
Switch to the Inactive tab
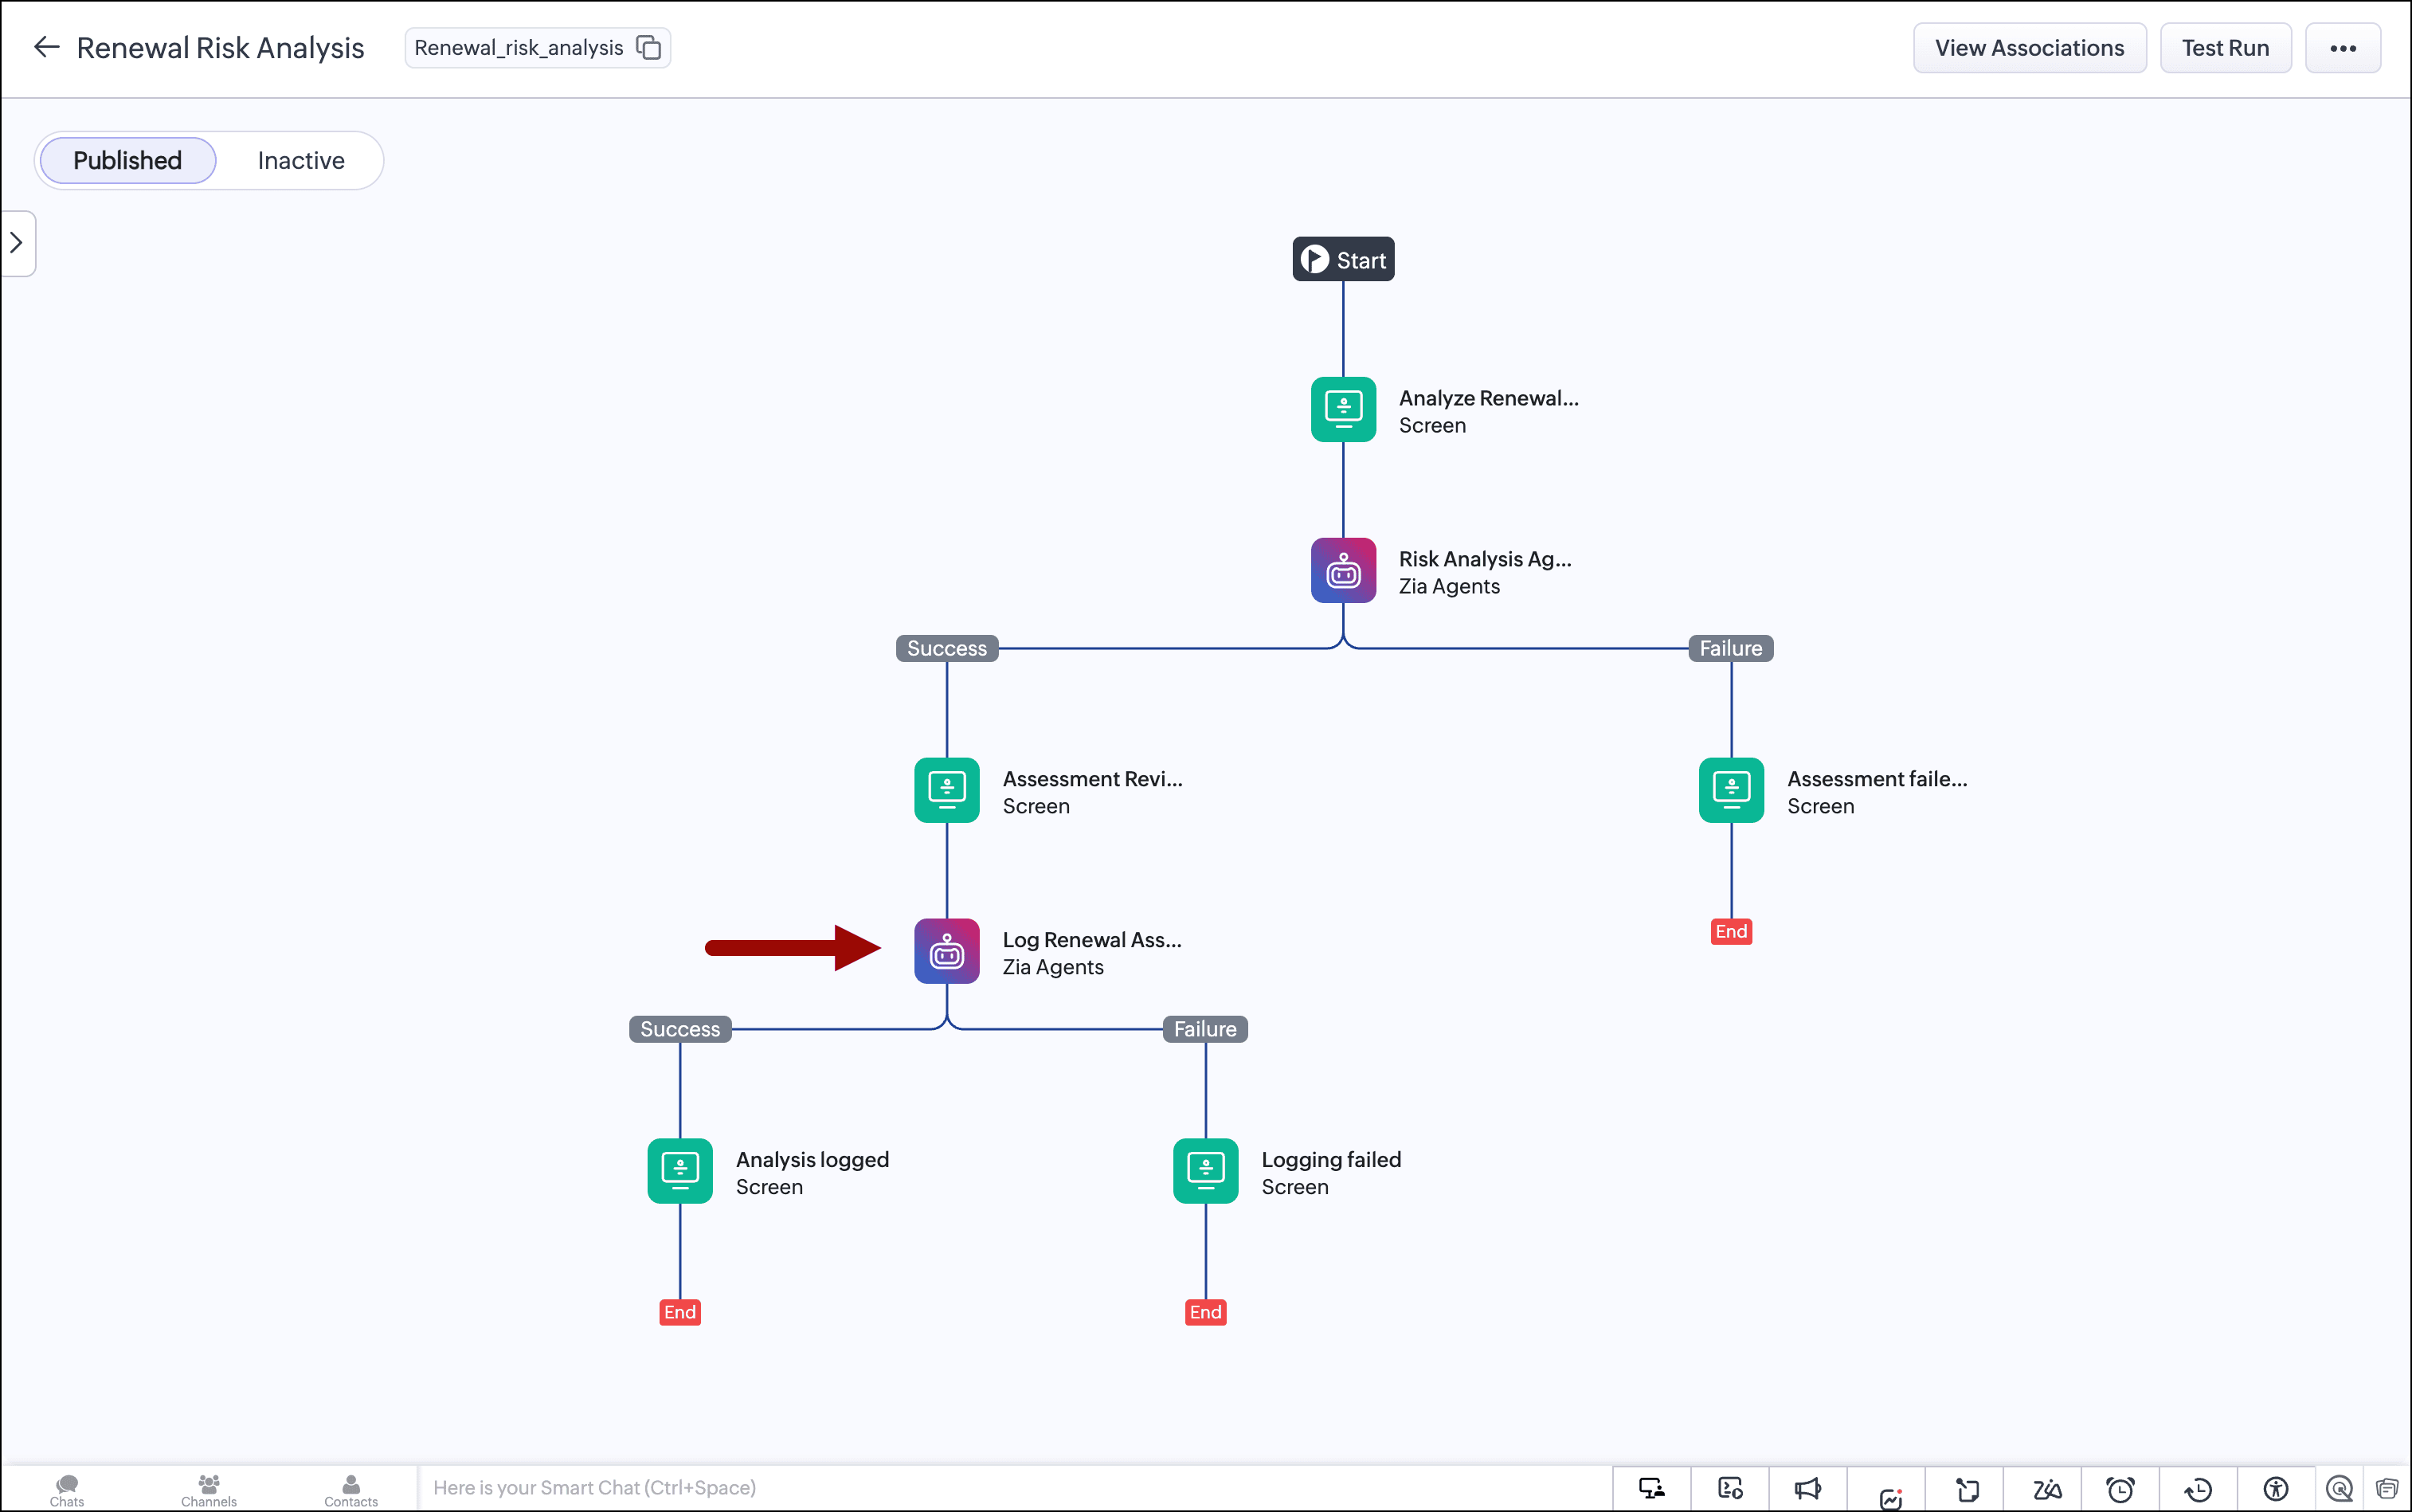(x=301, y=160)
